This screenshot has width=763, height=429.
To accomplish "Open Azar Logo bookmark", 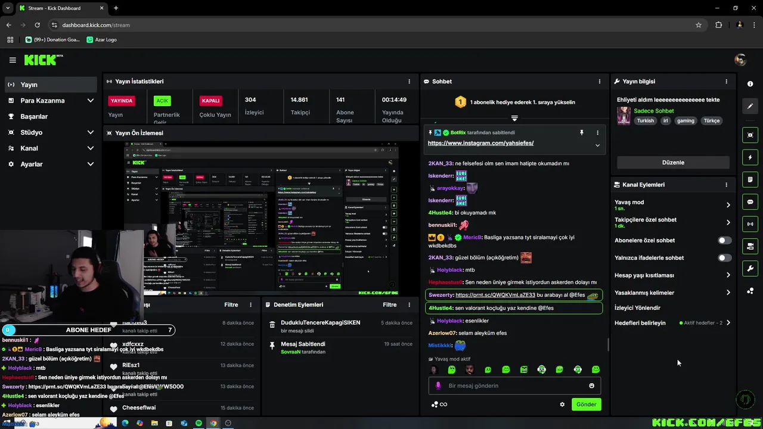I will (x=102, y=39).
